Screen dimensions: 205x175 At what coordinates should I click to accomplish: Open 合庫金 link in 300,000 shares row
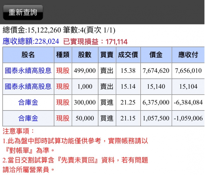(28, 103)
